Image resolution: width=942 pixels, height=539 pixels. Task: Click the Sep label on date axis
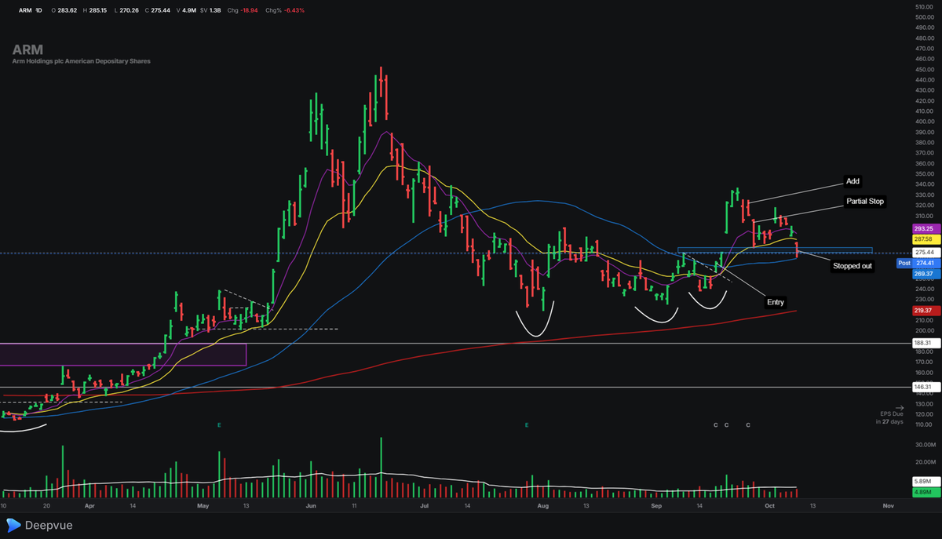pyautogui.click(x=656, y=507)
